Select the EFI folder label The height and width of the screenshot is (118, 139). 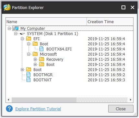coord(37,39)
